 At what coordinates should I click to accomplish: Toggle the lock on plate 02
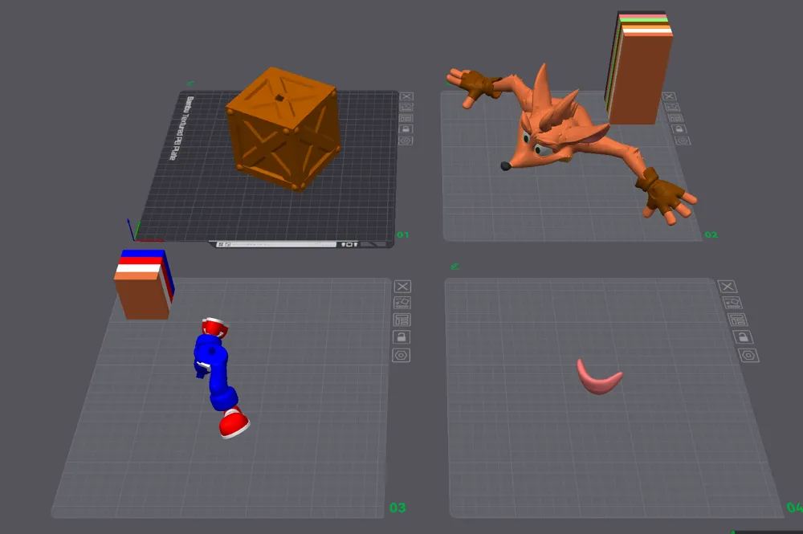coord(679,129)
